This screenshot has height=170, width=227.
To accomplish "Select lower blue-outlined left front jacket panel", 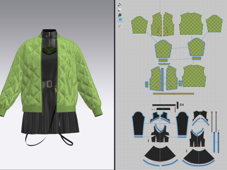I will click(x=155, y=78).
